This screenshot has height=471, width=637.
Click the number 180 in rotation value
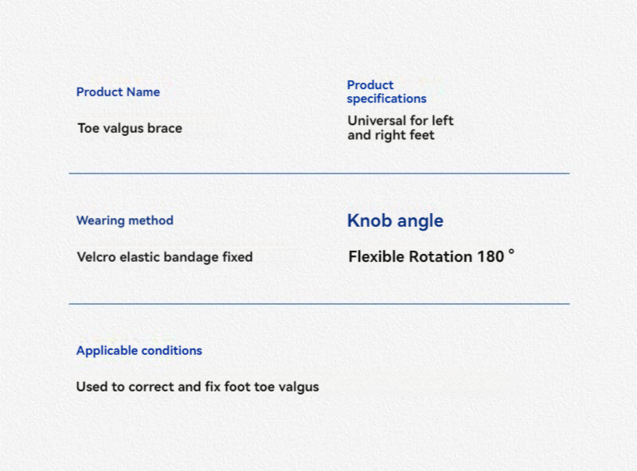[x=490, y=257]
